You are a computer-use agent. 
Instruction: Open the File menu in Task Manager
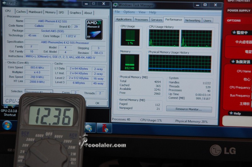click(117, 12)
